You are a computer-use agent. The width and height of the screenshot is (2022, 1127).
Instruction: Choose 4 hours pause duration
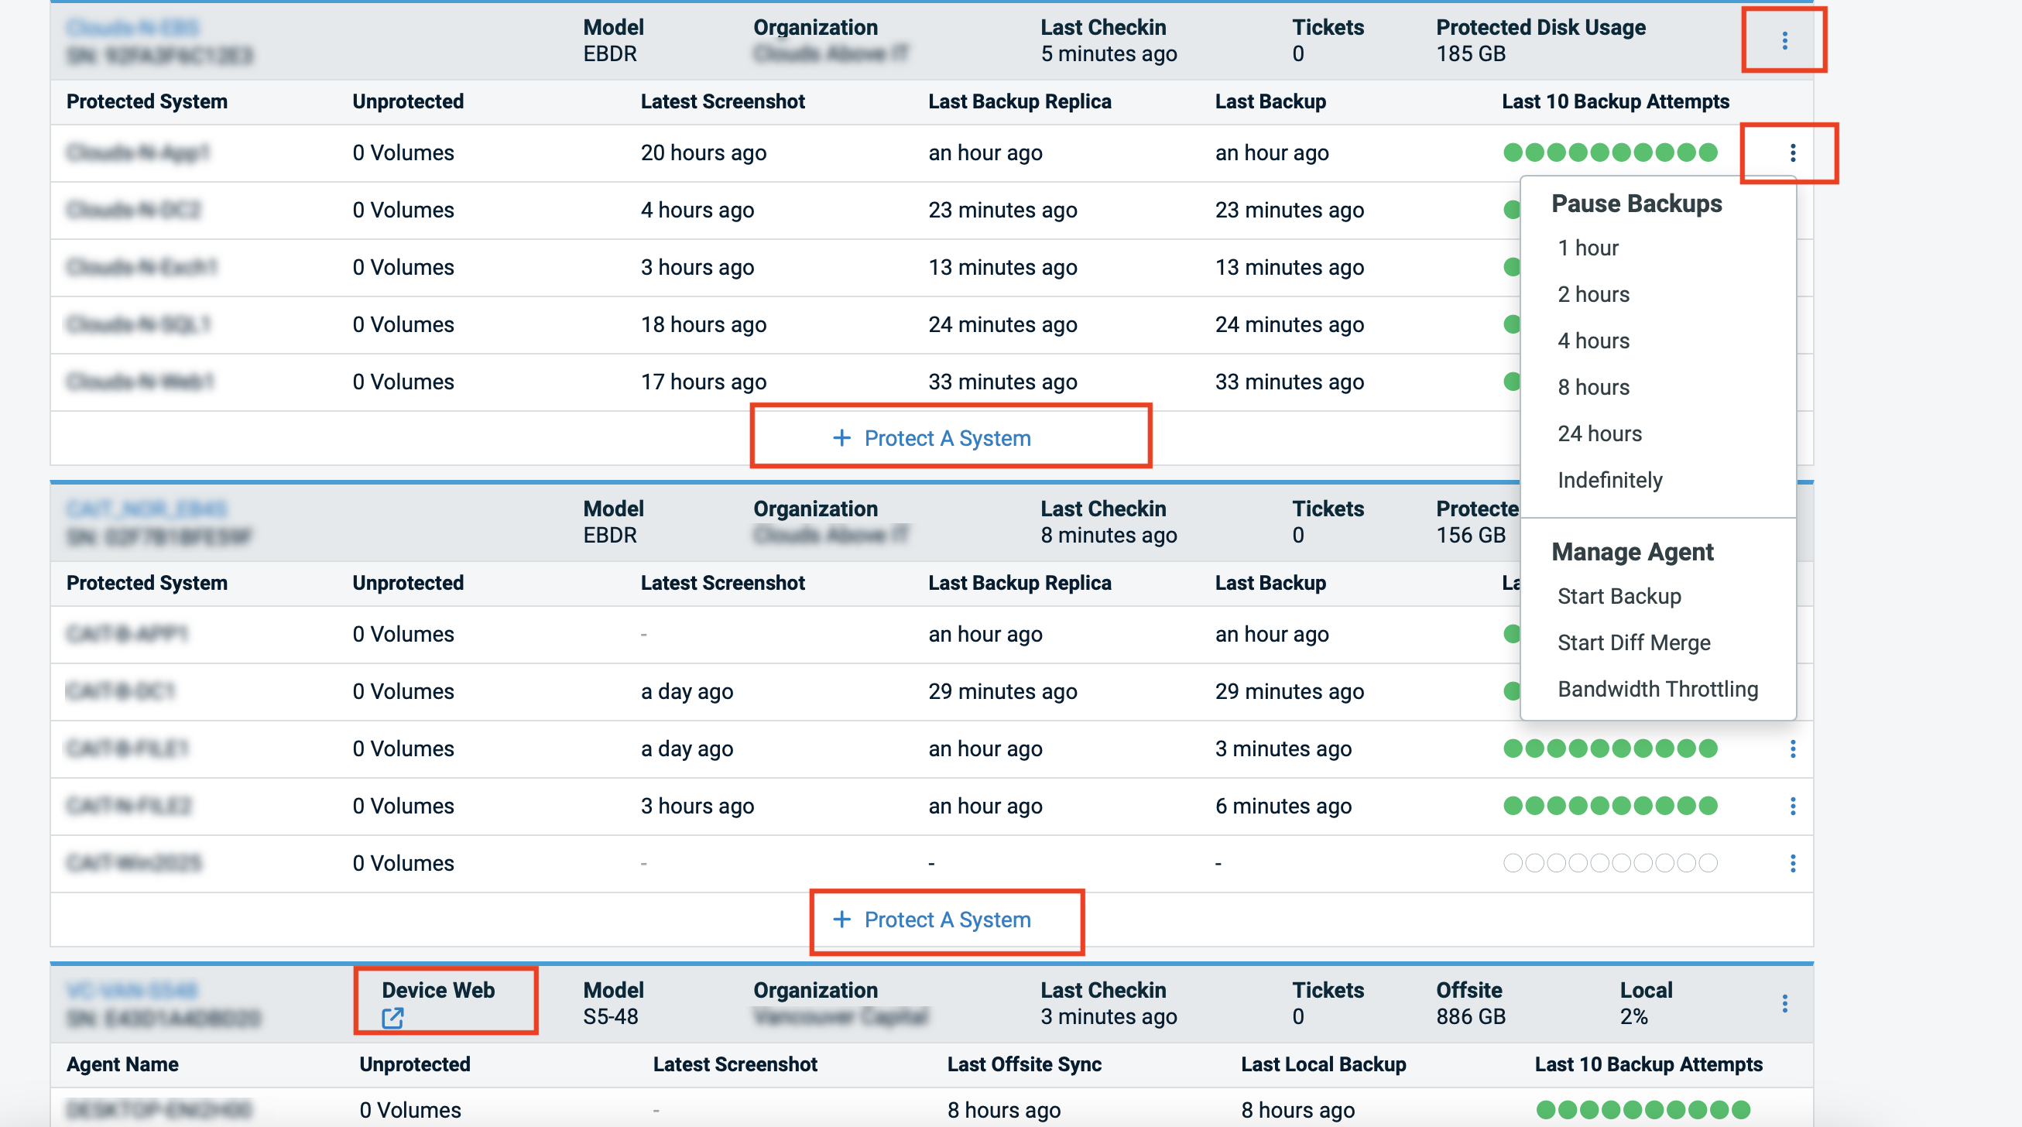(1593, 341)
